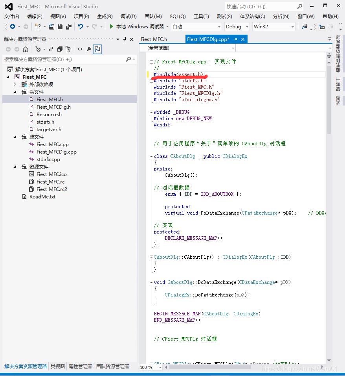This screenshot has height=376, width=345.
Task: Click the editor vertical scrollbar thumb
Action: 329,100
